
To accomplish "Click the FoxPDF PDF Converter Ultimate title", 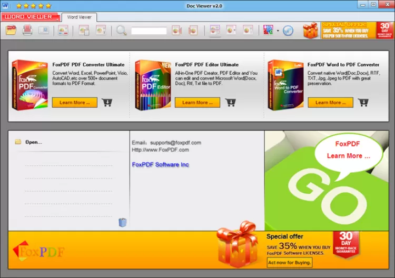I will tap(88, 65).
